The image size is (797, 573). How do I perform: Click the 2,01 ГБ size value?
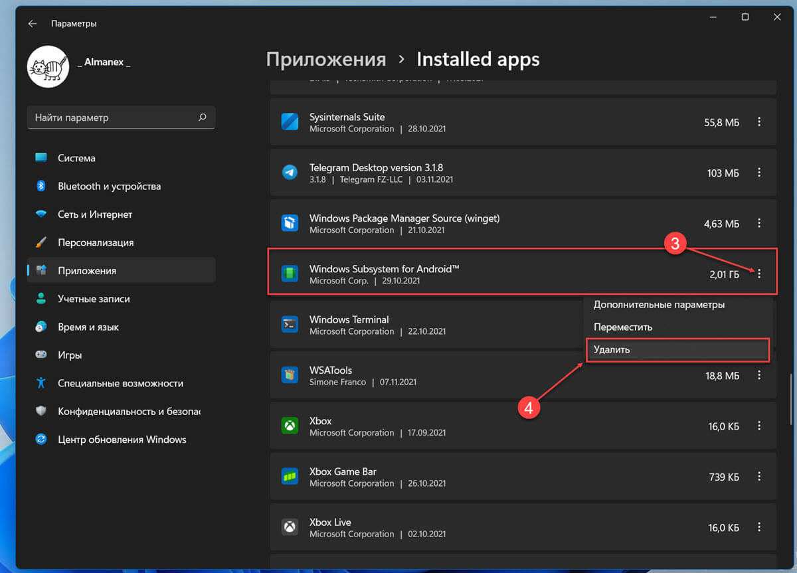click(x=724, y=274)
